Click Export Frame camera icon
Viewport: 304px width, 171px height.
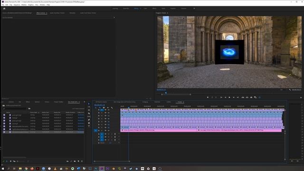pos(251,97)
